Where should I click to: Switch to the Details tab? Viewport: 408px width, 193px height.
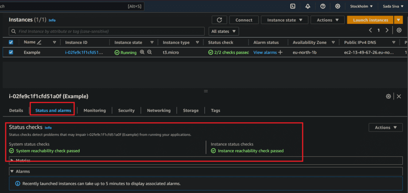(x=16, y=111)
